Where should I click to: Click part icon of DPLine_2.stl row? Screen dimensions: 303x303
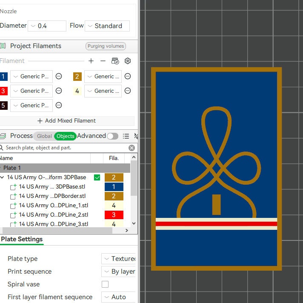click(x=13, y=215)
